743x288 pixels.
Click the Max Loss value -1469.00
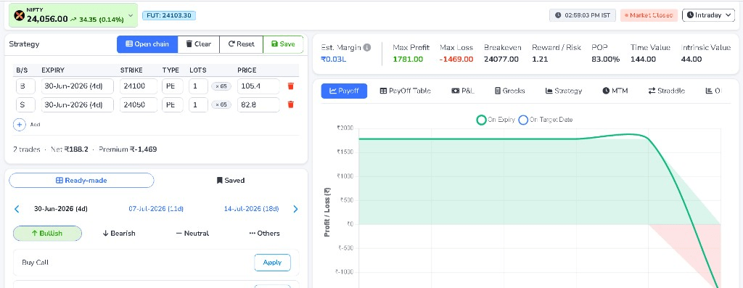click(456, 59)
